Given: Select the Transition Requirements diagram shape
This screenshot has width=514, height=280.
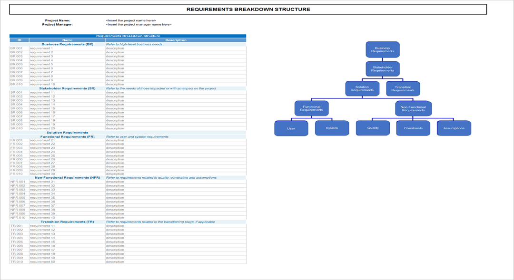Looking at the screenshot, I should (x=403, y=88).
